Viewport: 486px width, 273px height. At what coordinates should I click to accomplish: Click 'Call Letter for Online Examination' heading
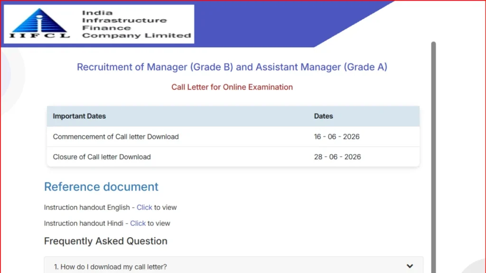pyautogui.click(x=232, y=87)
